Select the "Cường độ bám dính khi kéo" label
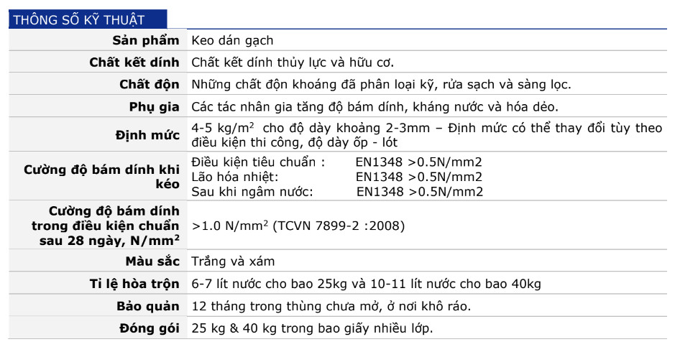The image size is (675, 347). [101, 177]
